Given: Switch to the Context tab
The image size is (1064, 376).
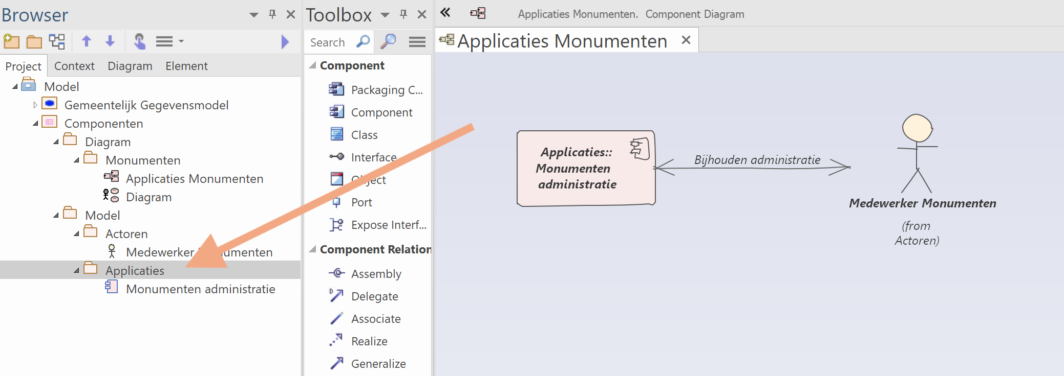Looking at the screenshot, I should point(74,66).
